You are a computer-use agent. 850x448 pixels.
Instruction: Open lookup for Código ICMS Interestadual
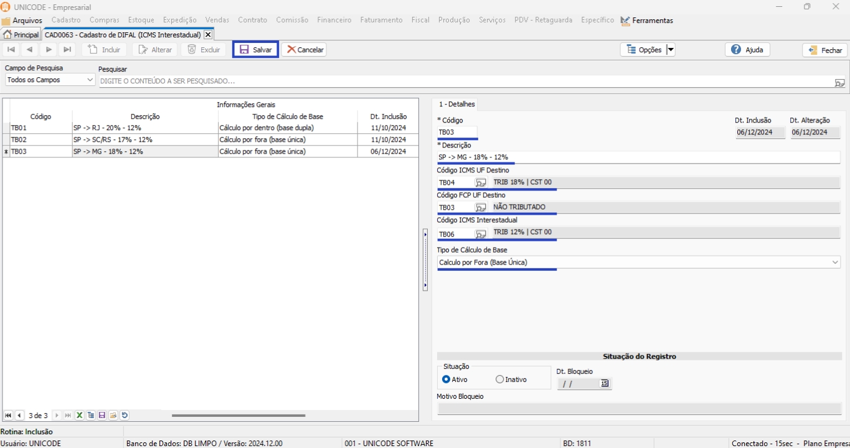click(x=481, y=235)
